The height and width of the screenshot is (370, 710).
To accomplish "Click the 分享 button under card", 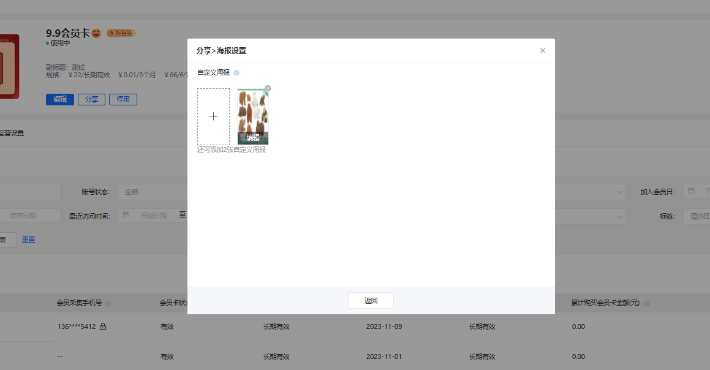I will click(x=91, y=99).
